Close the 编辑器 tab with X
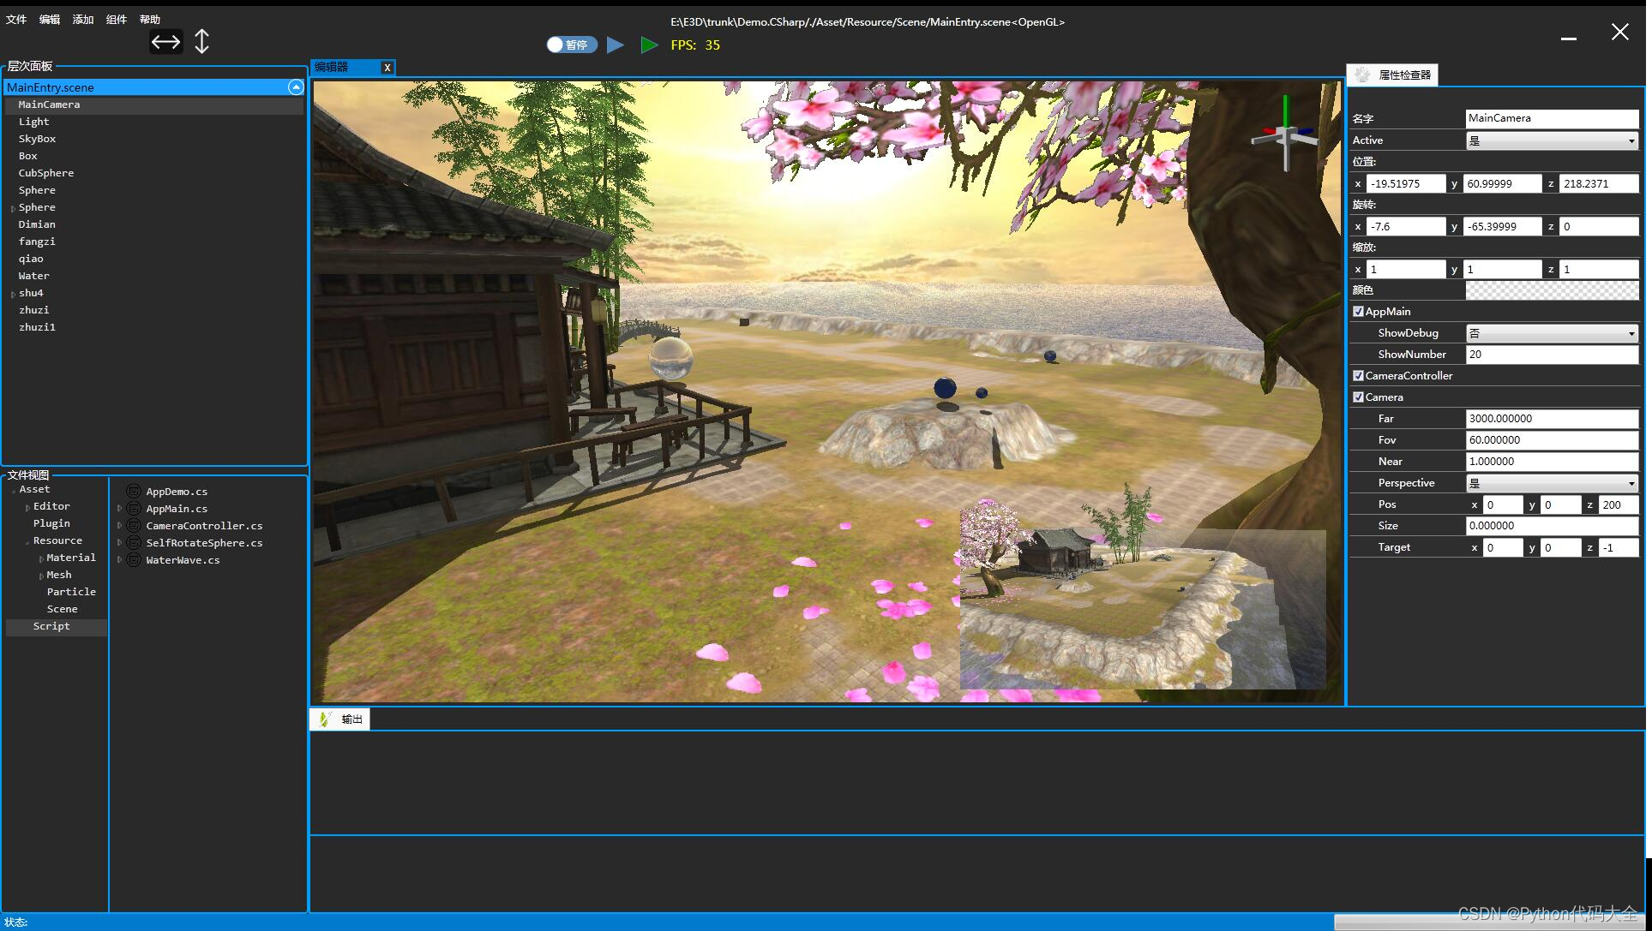1652x931 pixels. point(387,68)
